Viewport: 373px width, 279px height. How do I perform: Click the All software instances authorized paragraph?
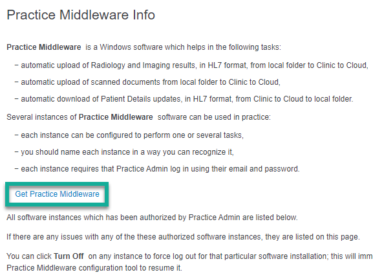(x=153, y=218)
